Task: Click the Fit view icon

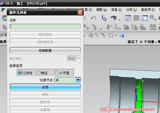Action: (x=128, y=18)
